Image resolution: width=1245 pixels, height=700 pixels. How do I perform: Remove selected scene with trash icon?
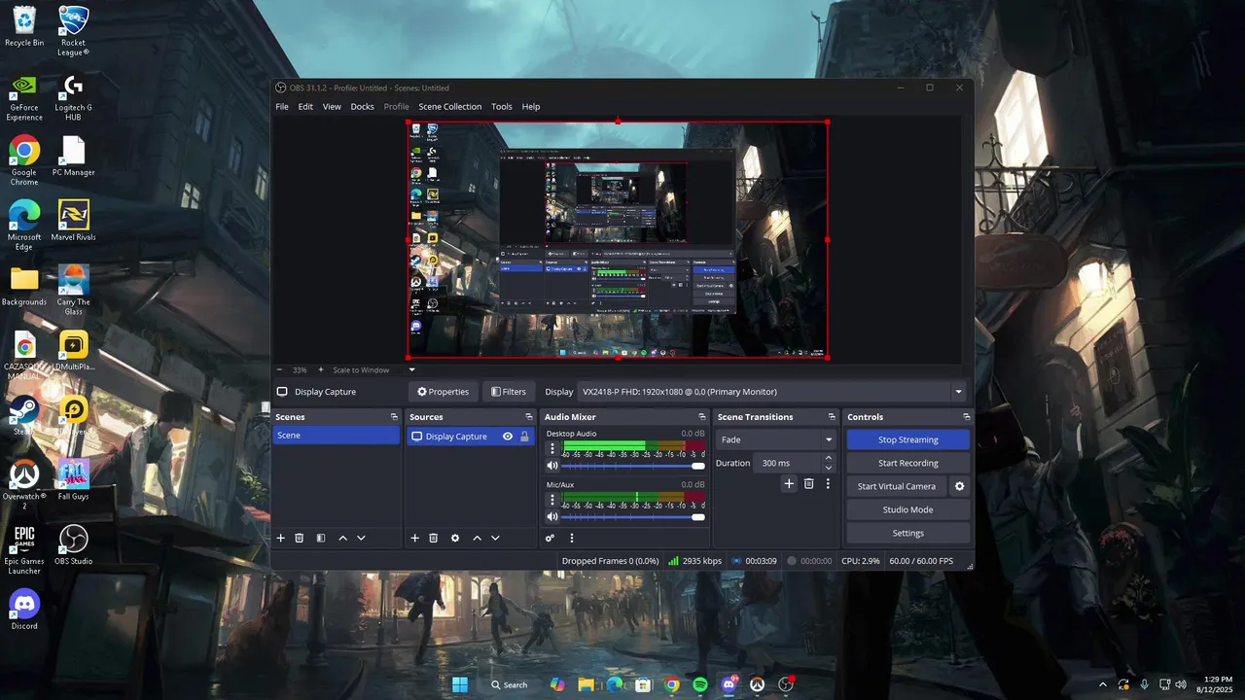click(300, 538)
